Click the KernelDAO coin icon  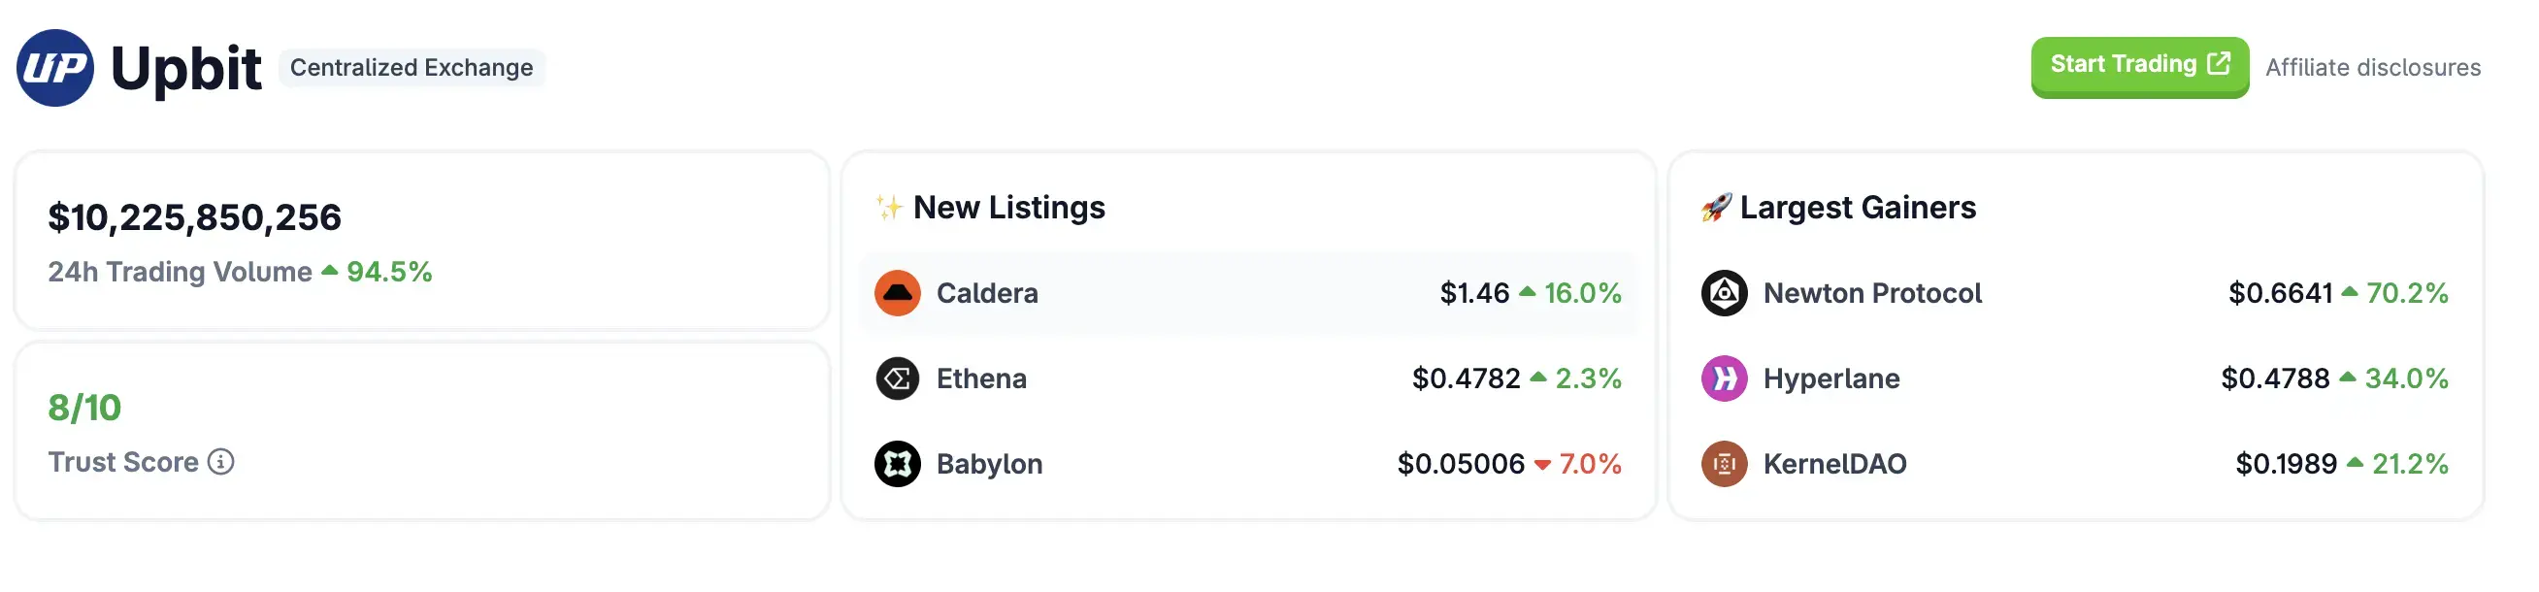[1724, 464]
